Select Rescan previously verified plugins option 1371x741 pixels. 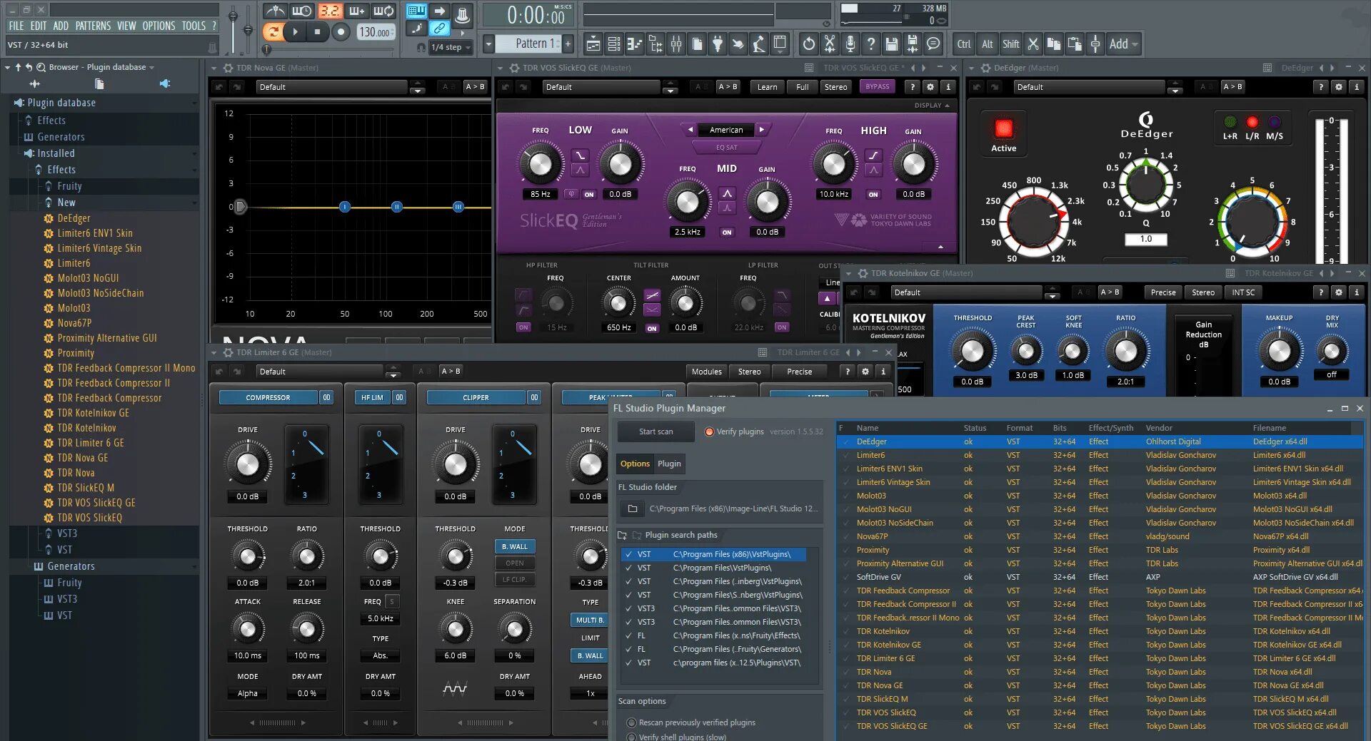(631, 722)
